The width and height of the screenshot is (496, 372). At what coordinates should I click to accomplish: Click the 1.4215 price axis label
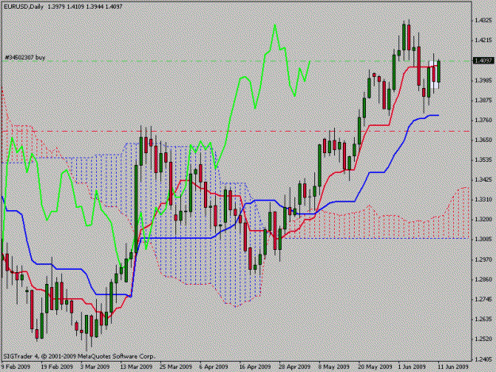tap(483, 40)
